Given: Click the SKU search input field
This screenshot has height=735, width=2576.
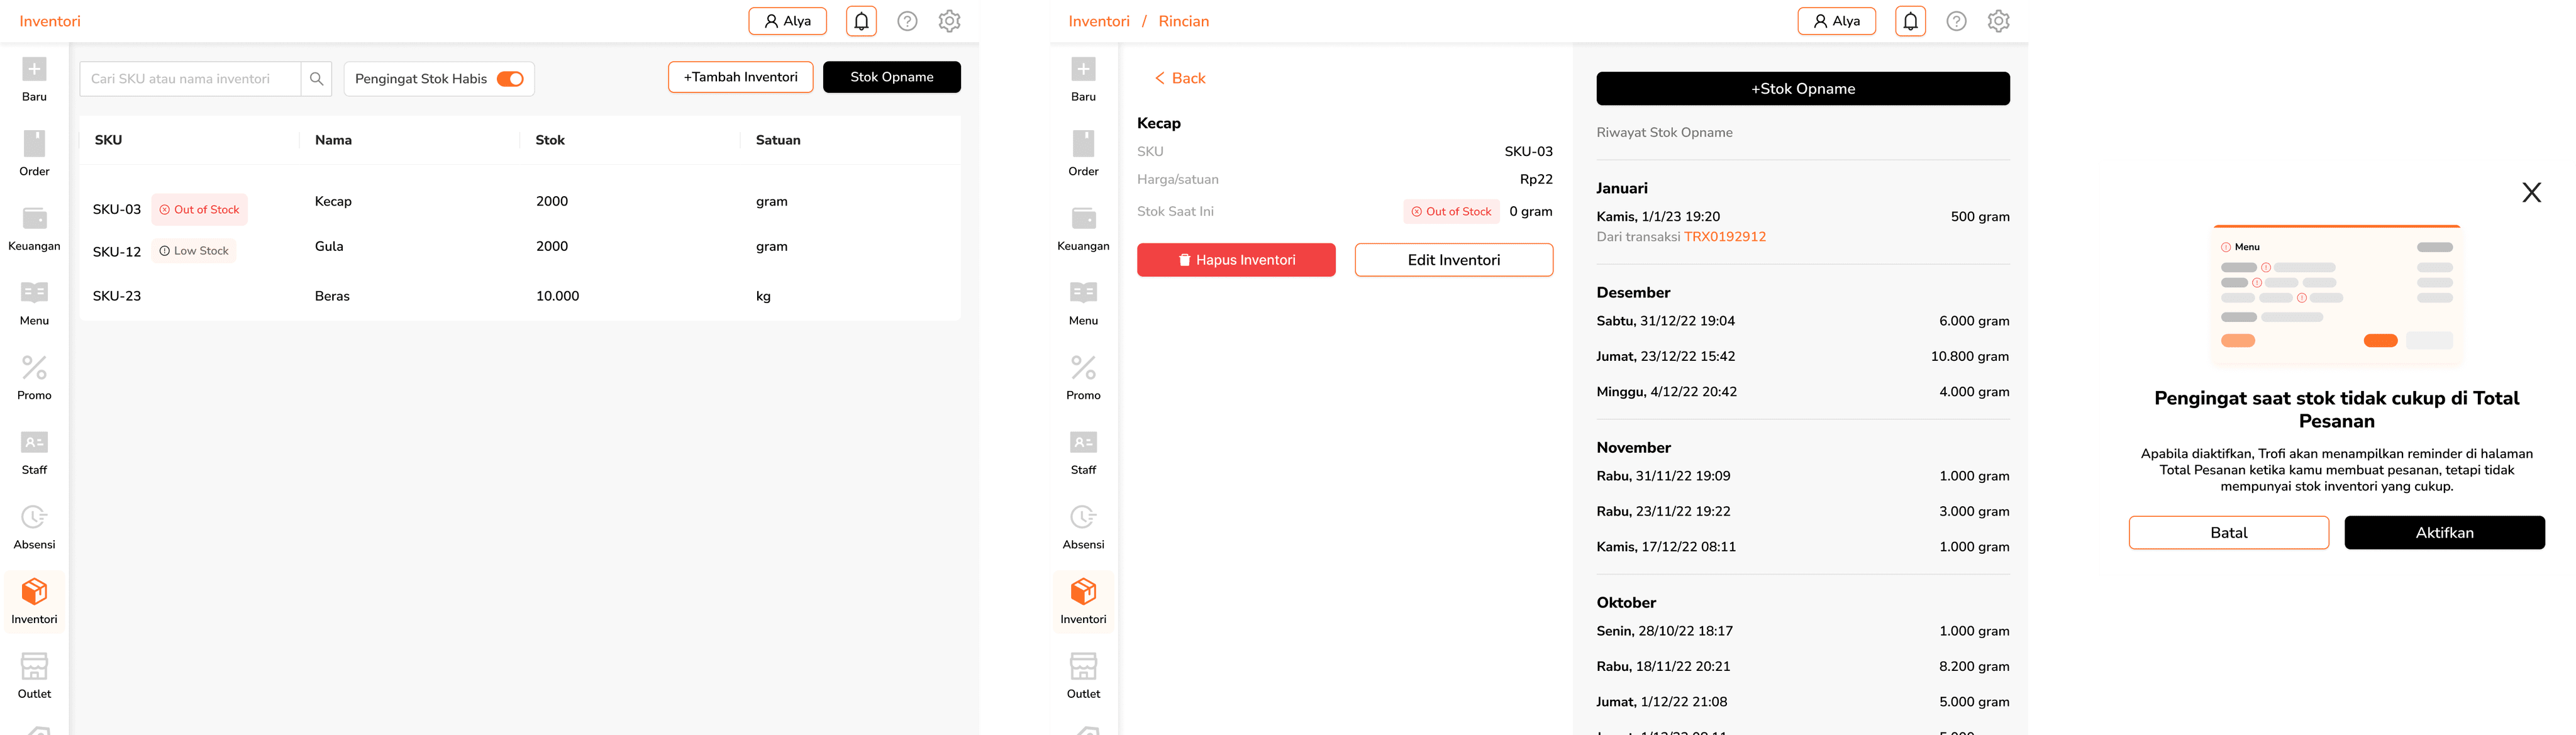Looking at the screenshot, I should click(x=190, y=79).
